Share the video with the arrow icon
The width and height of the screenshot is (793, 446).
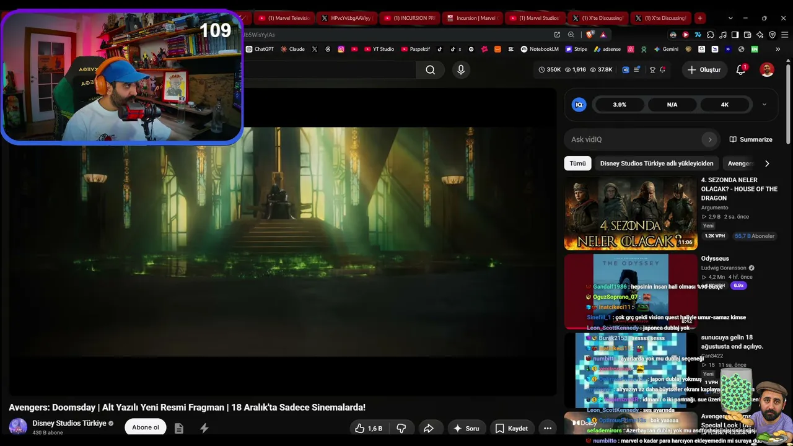(428, 428)
